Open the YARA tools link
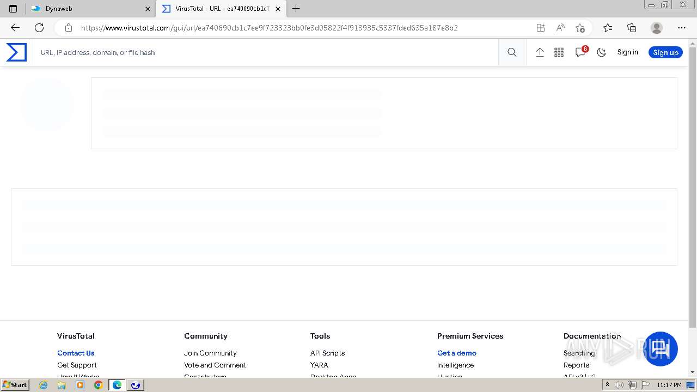The height and width of the screenshot is (392, 697). click(319, 365)
